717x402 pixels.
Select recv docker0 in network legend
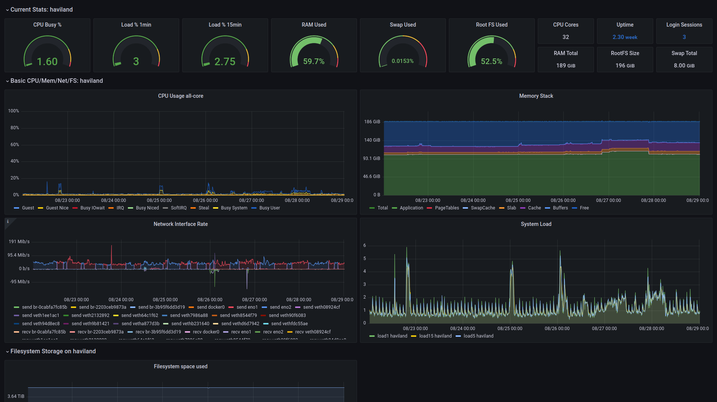[x=206, y=332]
